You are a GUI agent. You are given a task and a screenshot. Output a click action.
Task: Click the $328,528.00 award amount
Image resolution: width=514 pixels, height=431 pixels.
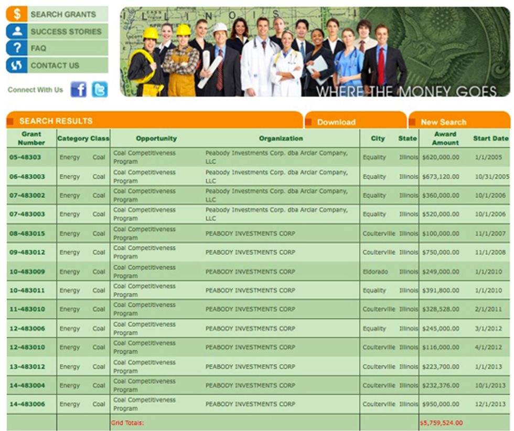coord(441,309)
